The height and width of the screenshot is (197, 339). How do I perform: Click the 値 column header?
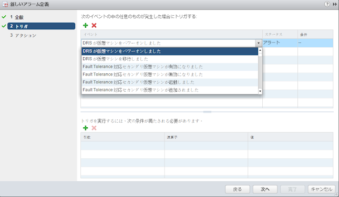[x=290, y=137]
